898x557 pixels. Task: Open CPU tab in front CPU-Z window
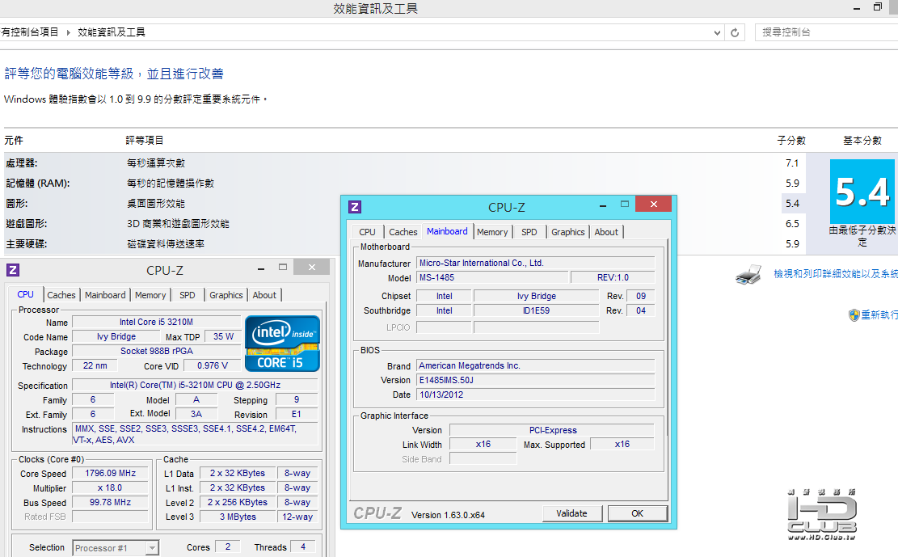[367, 232]
